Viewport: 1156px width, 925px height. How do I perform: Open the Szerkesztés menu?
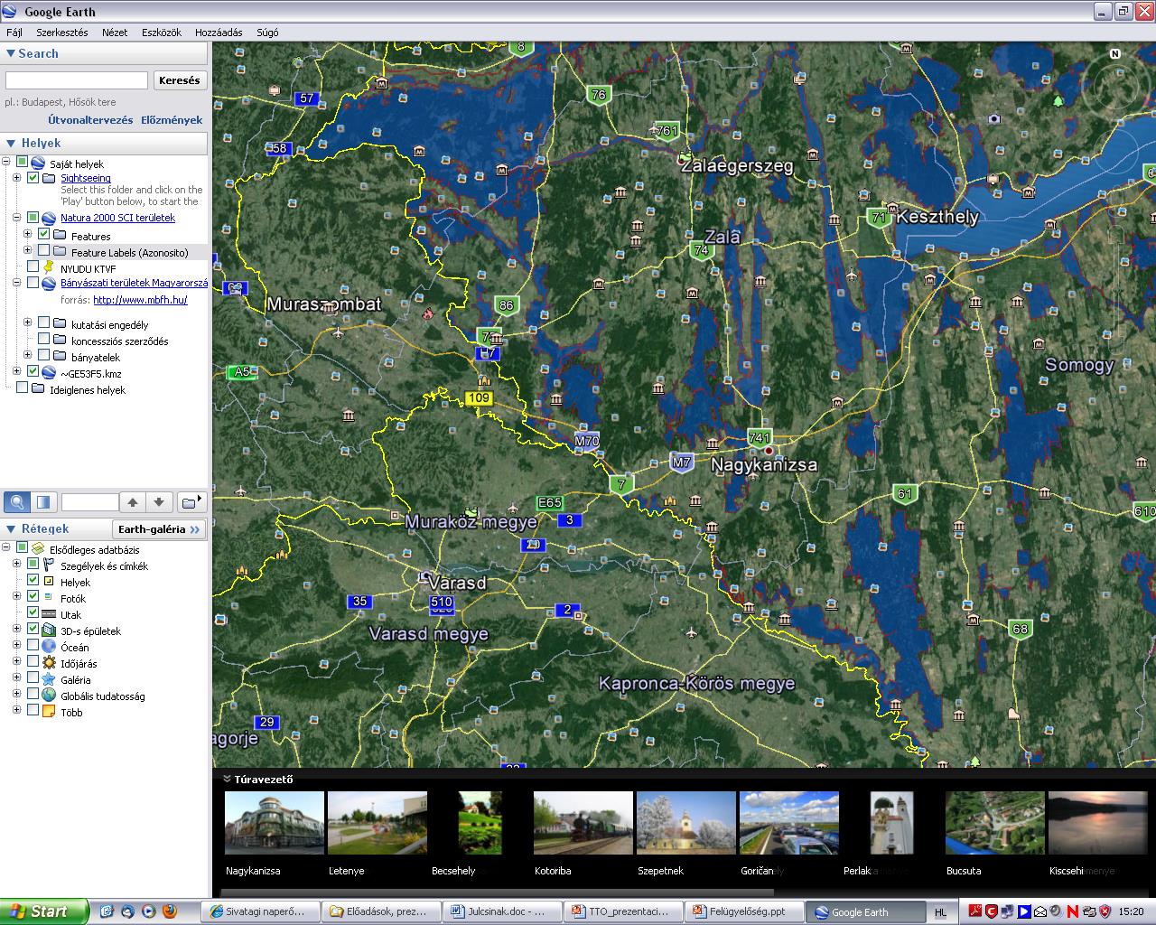(x=62, y=33)
